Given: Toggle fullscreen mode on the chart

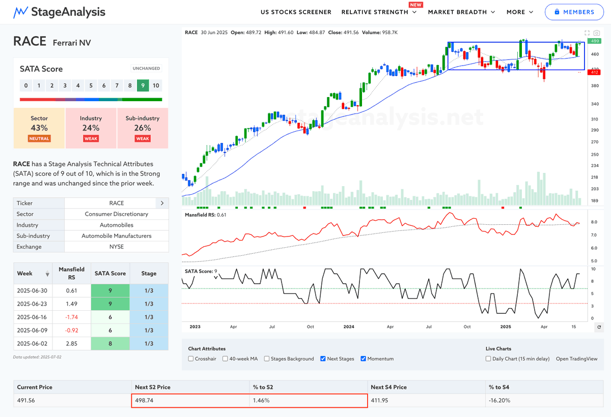Looking at the screenshot, I should point(587,32).
